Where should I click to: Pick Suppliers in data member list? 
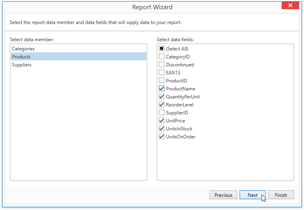[78, 64]
